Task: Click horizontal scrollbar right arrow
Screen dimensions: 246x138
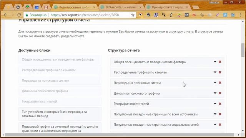Action: tap(239, 135)
